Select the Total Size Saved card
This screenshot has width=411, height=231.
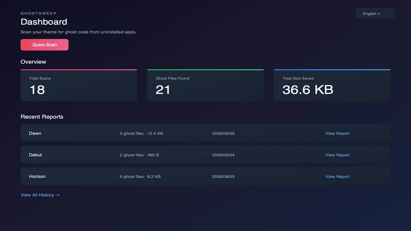(332, 85)
